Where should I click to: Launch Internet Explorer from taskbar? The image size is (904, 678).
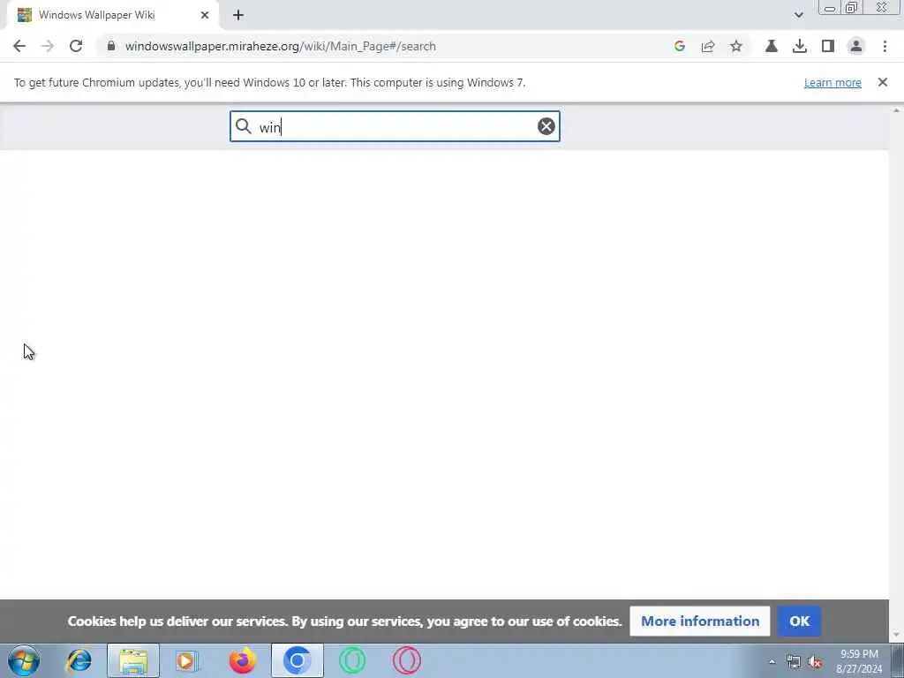pyautogui.click(x=79, y=660)
